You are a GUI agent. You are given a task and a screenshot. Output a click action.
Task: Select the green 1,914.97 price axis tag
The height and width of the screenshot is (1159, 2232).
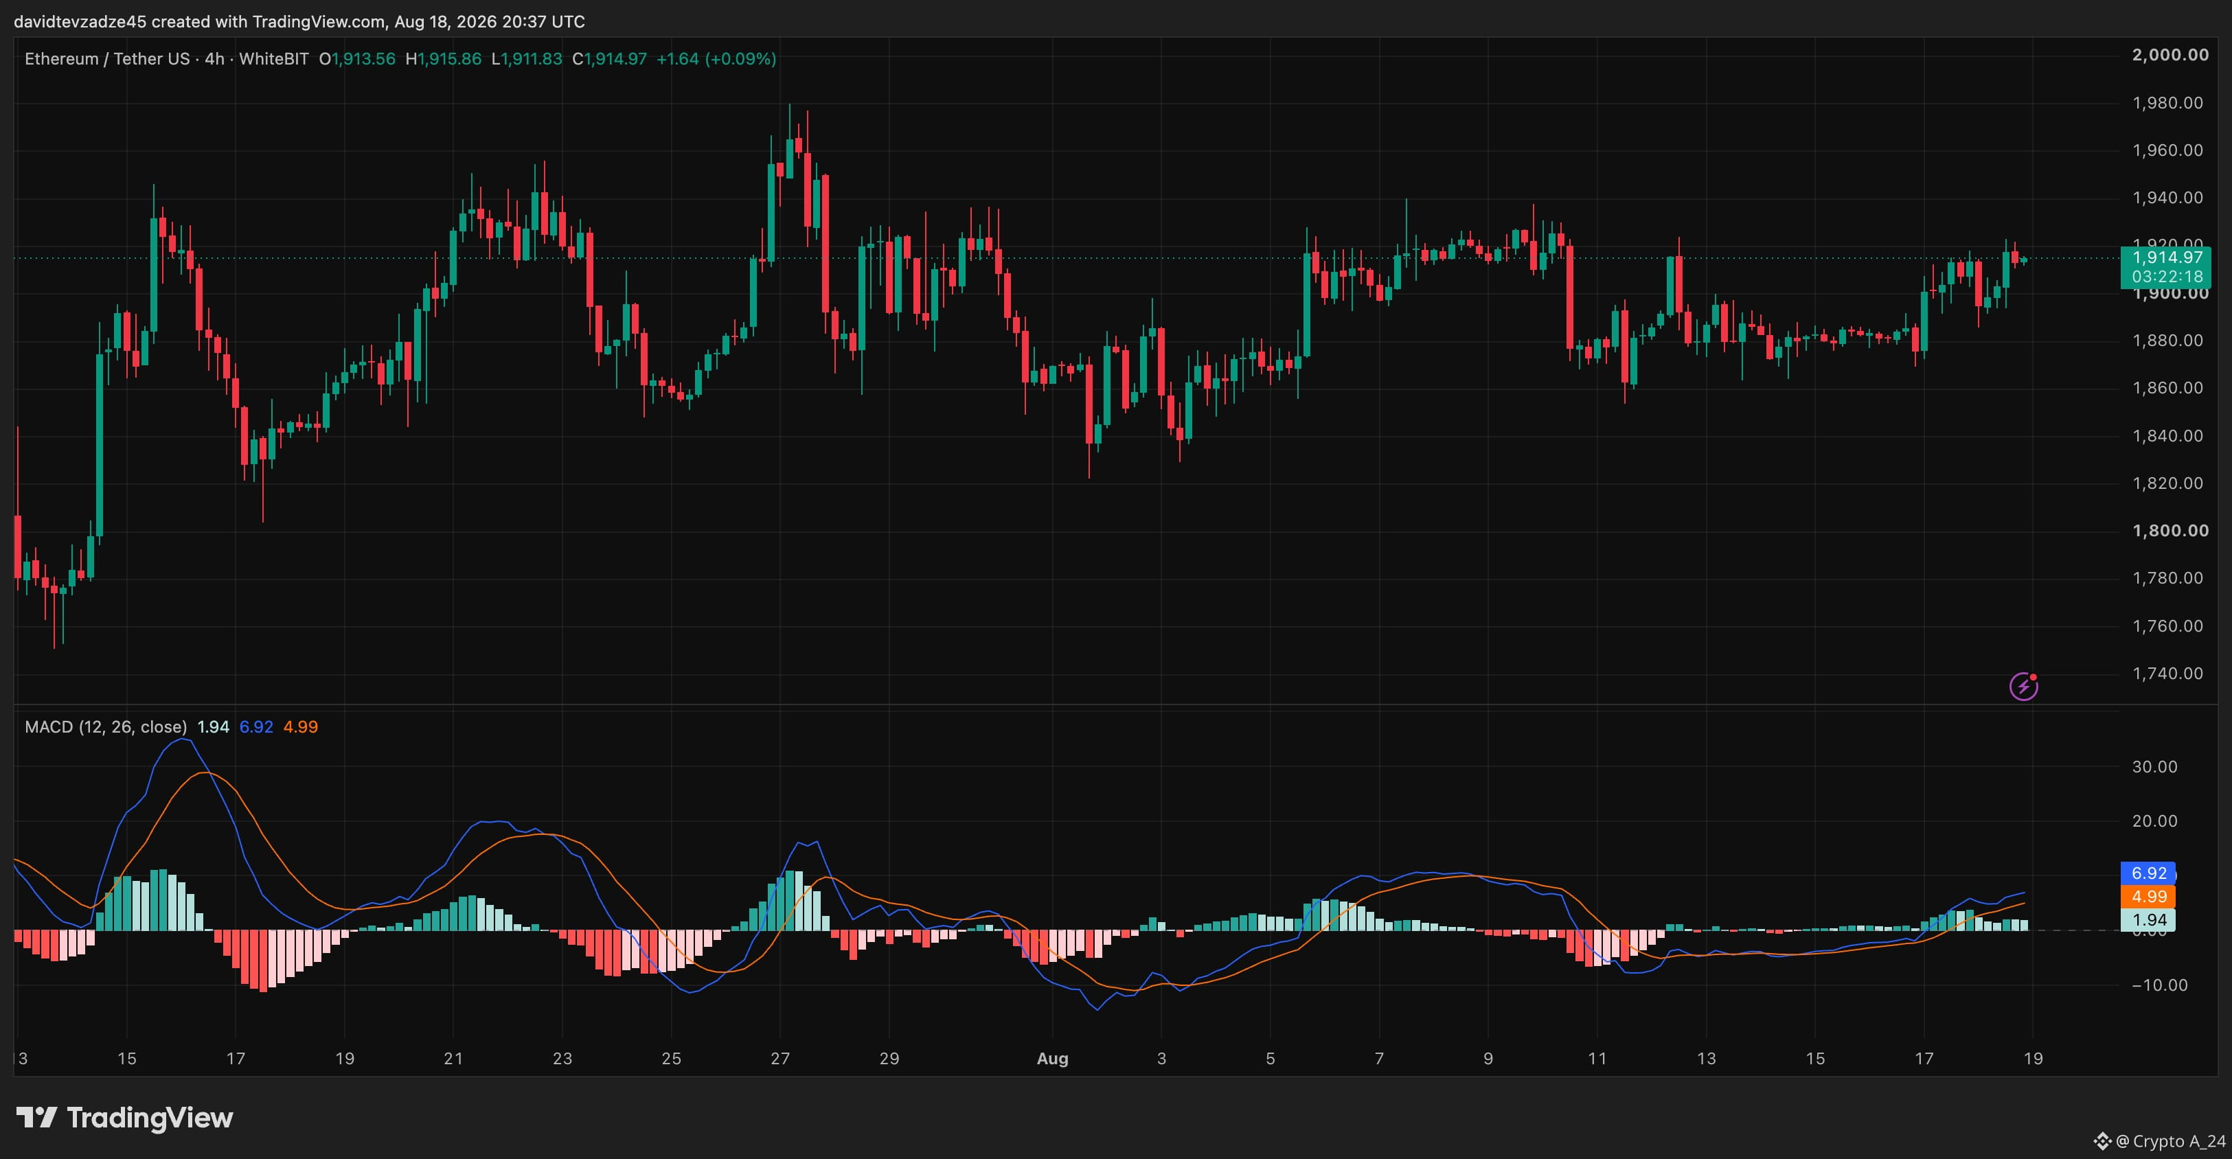point(2167,257)
